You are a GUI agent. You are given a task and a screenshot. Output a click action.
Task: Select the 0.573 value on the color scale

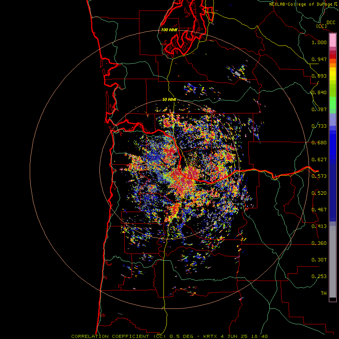tap(319, 176)
